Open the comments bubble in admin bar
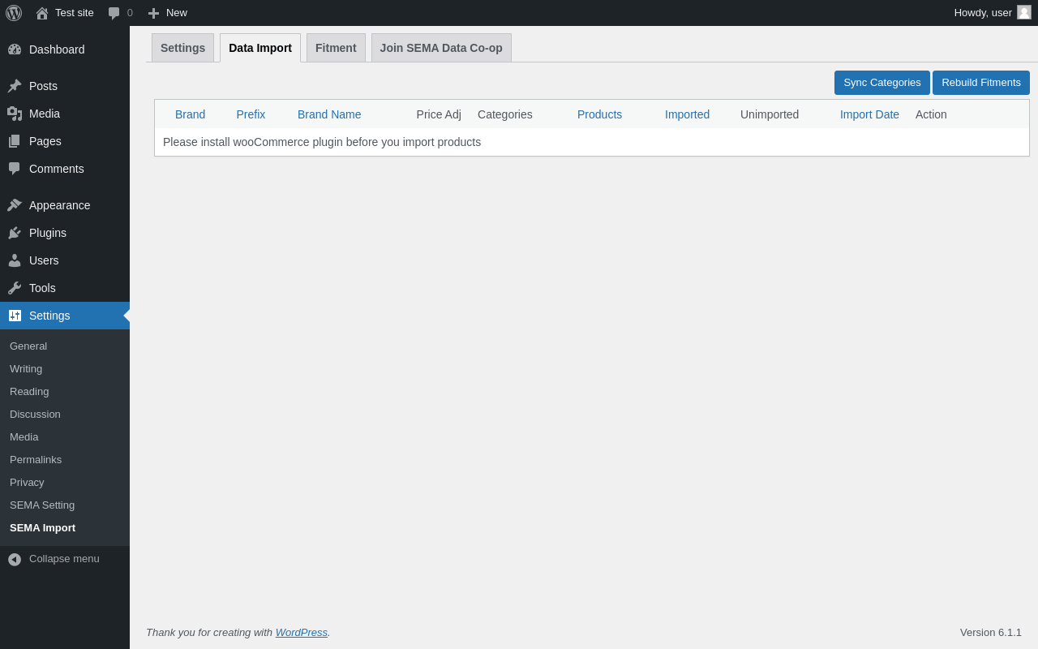Image resolution: width=1038 pixels, height=649 pixels. point(114,13)
